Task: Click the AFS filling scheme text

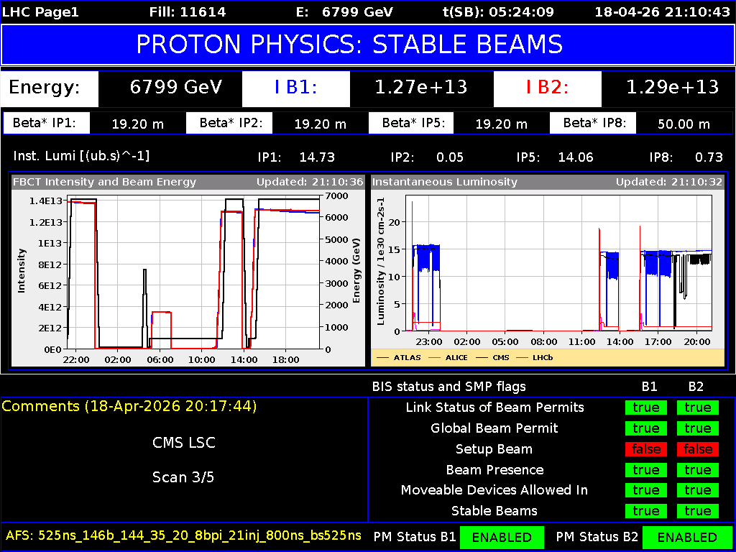Action: [184, 535]
